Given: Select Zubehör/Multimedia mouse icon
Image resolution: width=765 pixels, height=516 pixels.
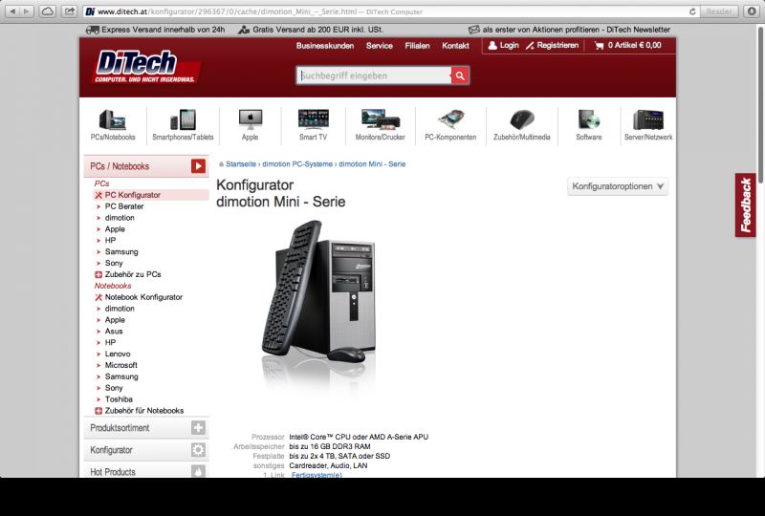Looking at the screenshot, I should click(x=521, y=119).
